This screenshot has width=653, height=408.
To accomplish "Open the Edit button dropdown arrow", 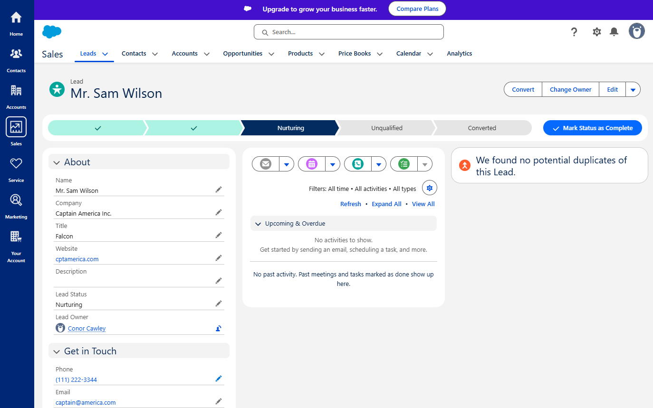I will click(633, 89).
